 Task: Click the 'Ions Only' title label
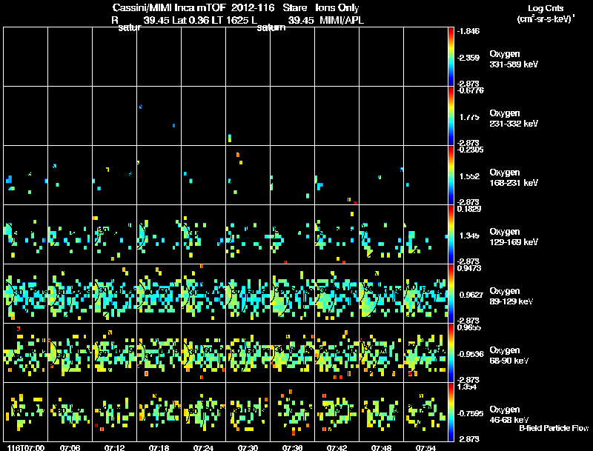337,8
